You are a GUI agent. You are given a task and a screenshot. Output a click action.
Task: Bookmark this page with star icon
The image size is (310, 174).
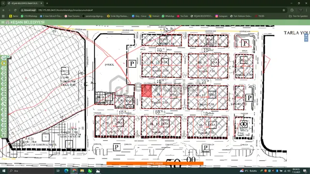click(284, 10)
